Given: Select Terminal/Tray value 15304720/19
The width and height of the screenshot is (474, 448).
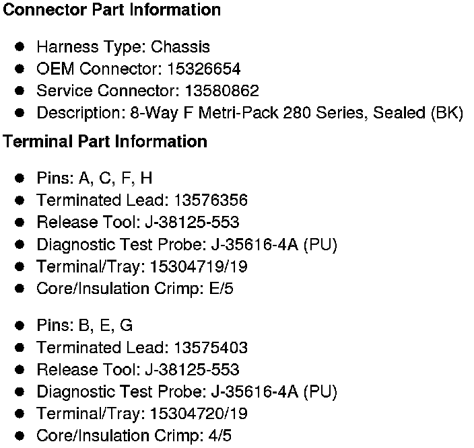Looking at the screenshot, I should click(198, 414).
